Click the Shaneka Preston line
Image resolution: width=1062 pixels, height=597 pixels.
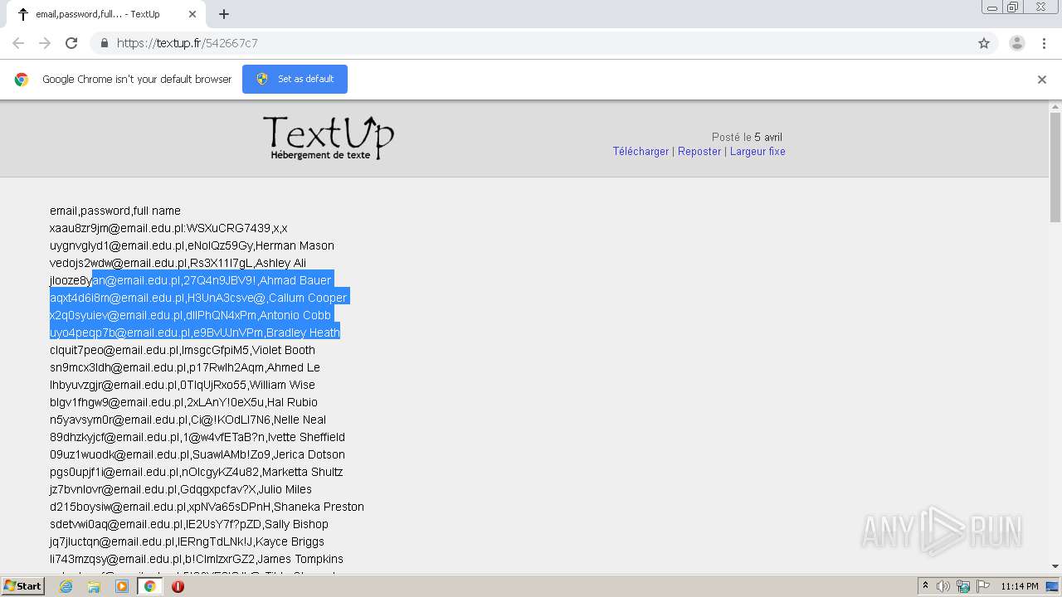[x=207, y=507]
